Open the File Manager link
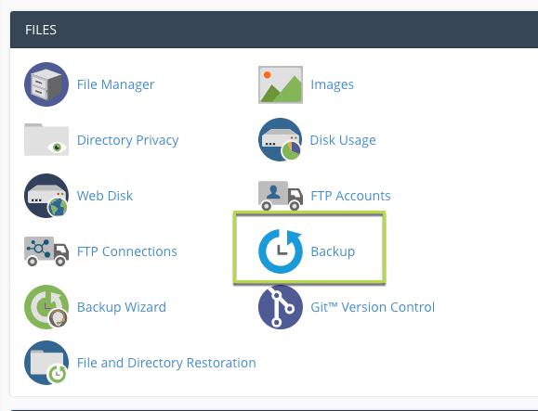The width and height of the screenshot is (538, 411). 115,84
